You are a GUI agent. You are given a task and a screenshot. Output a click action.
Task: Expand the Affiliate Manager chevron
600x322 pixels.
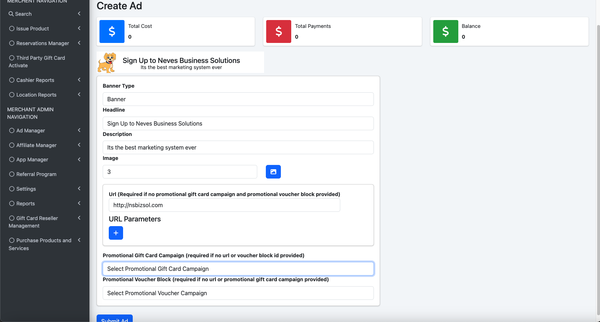[x=79, y=145]
